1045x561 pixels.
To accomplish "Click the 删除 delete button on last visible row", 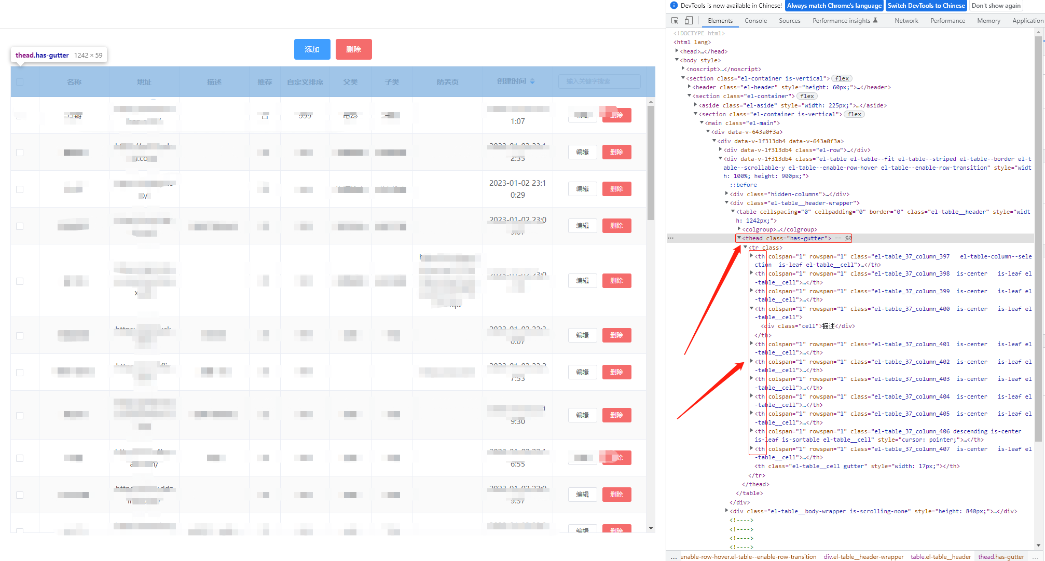I will point(616,528).
